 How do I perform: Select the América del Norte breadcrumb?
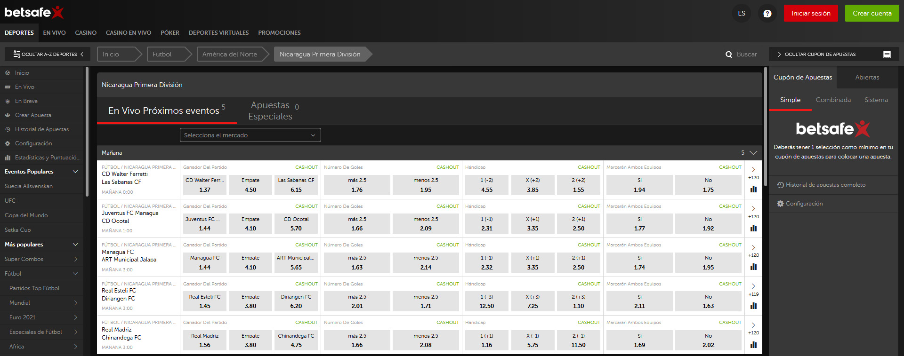coord(232,54)
